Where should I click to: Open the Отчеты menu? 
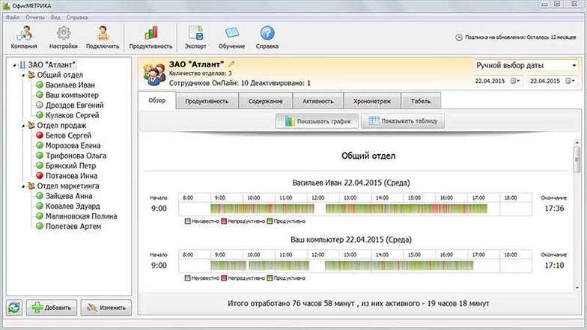pos(34,16)
